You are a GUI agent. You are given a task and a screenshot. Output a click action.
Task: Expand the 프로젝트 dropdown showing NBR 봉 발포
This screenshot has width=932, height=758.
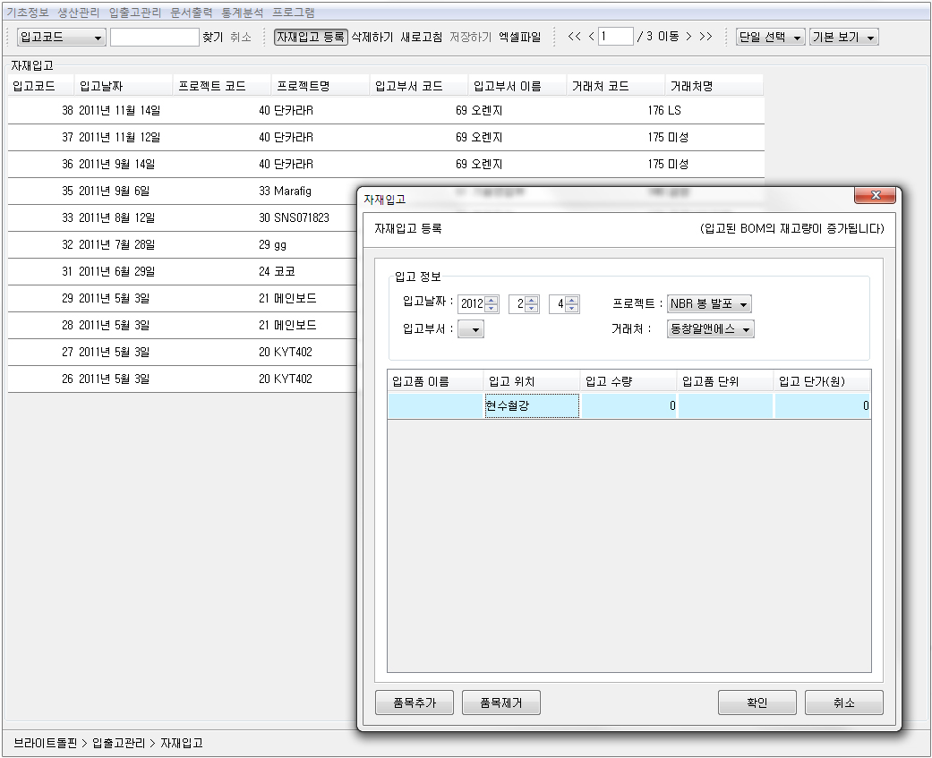[744, 305]
